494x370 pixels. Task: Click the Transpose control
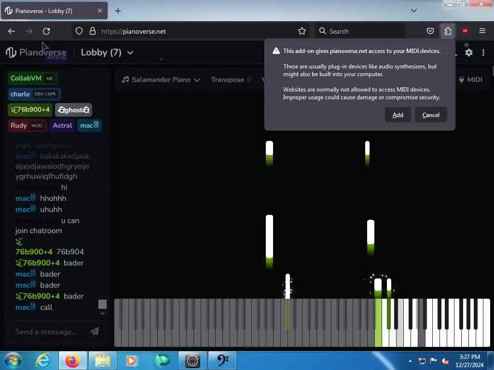231,79
